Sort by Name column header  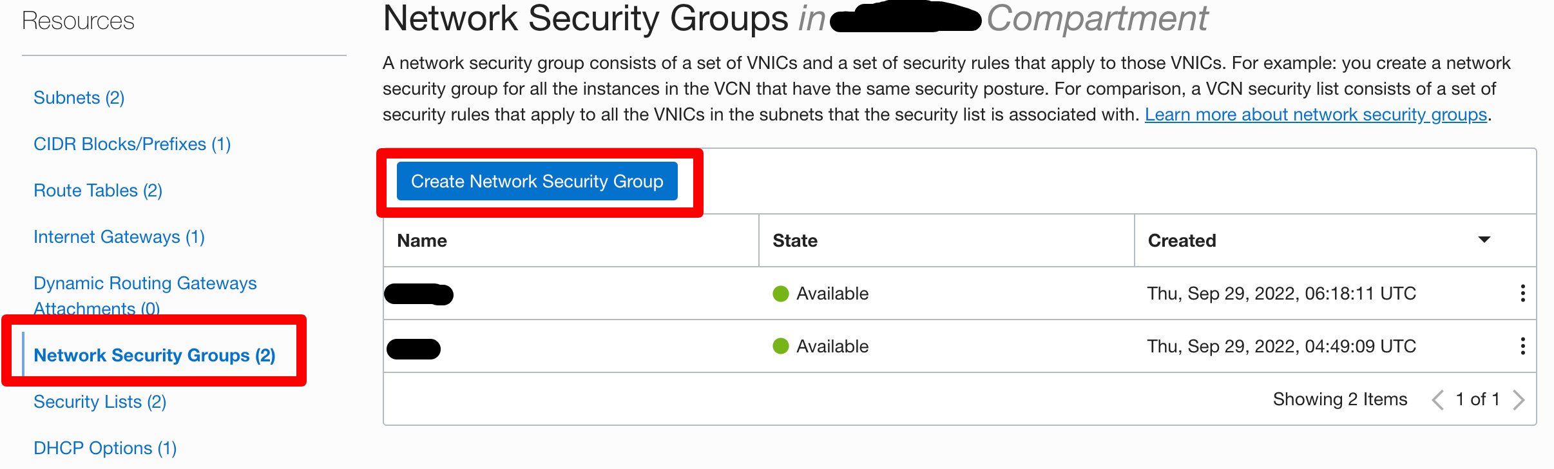[x=422, y=240]
